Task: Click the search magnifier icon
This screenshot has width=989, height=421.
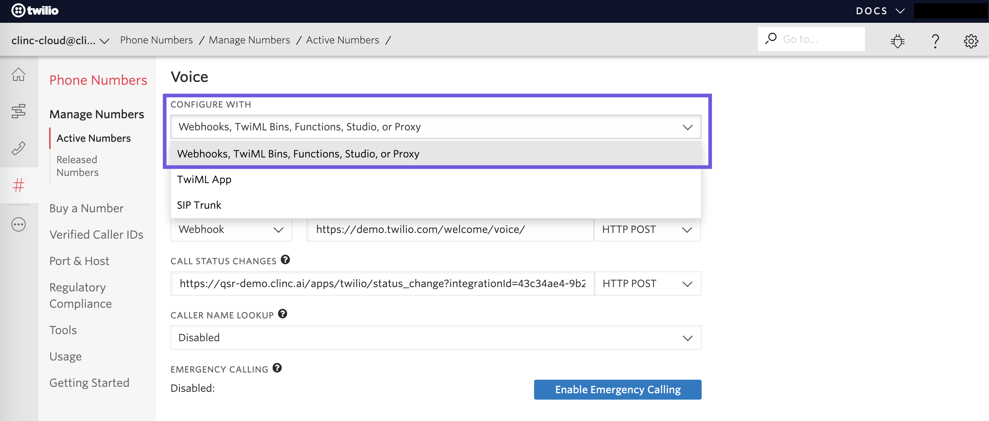Action: click(x=770, y=39)
